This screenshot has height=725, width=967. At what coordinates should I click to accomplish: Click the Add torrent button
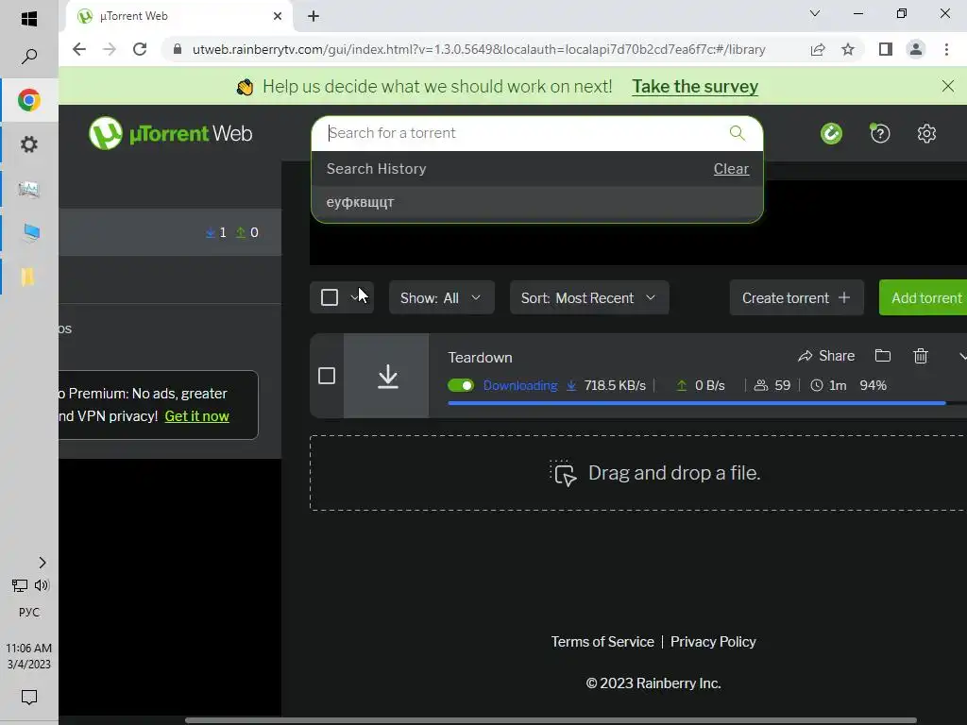(925, 297)
